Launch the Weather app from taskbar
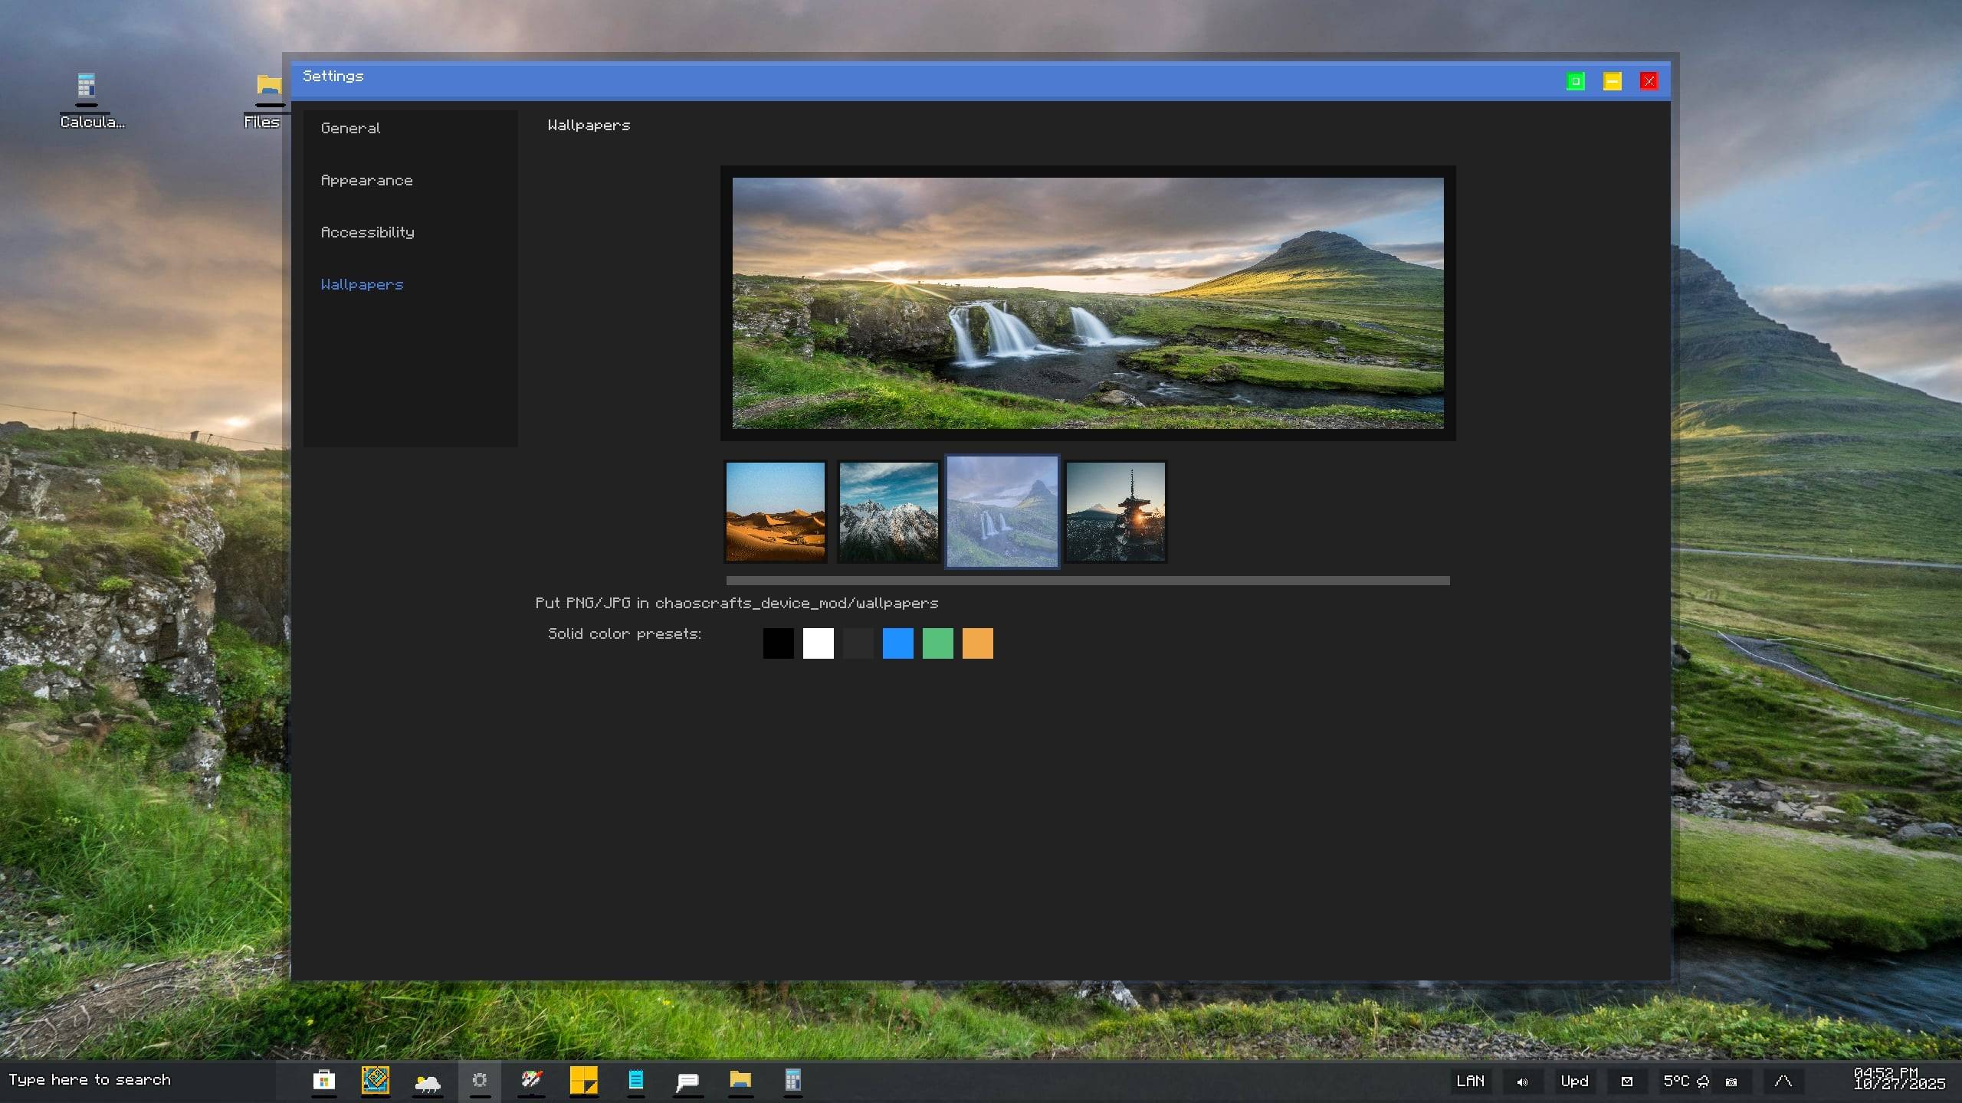The image size is (1962, 1103). click(x=427, y=1082)
